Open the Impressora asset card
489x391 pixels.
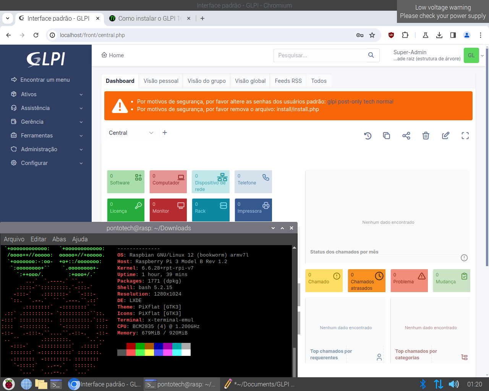click(x=253, y=210)
